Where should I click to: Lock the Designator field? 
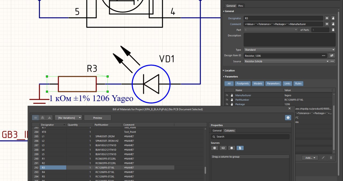pos(333,18)
